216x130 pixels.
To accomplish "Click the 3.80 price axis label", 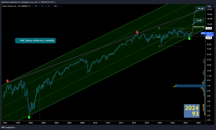I will [x=209, y=101].
